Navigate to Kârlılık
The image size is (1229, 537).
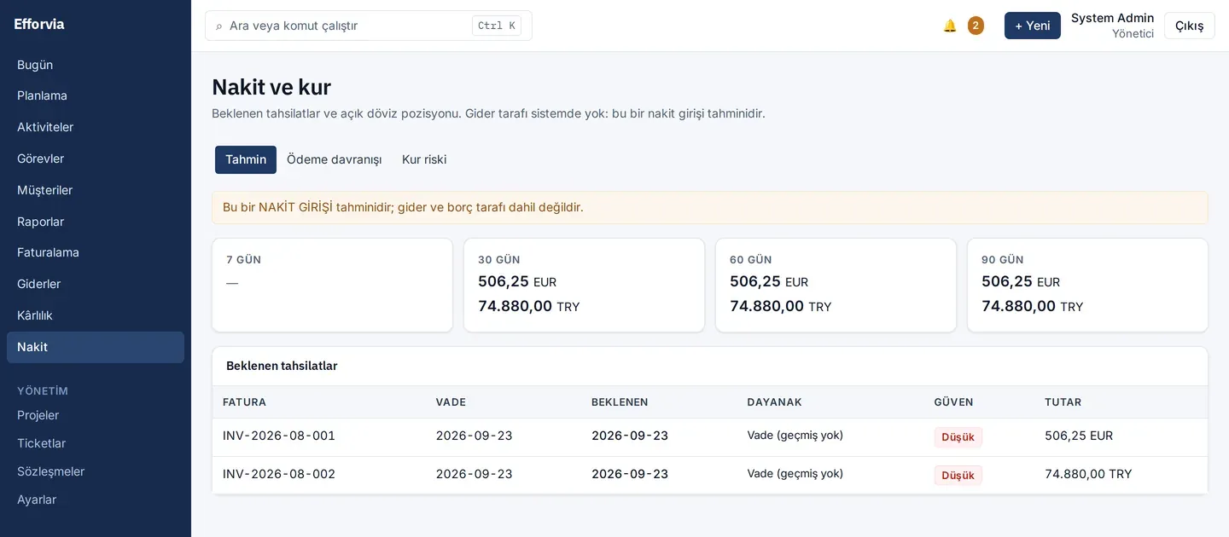96,315
